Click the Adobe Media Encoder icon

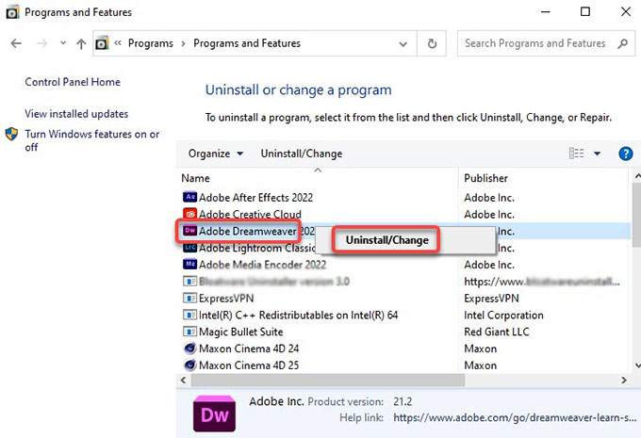point(189,265)
